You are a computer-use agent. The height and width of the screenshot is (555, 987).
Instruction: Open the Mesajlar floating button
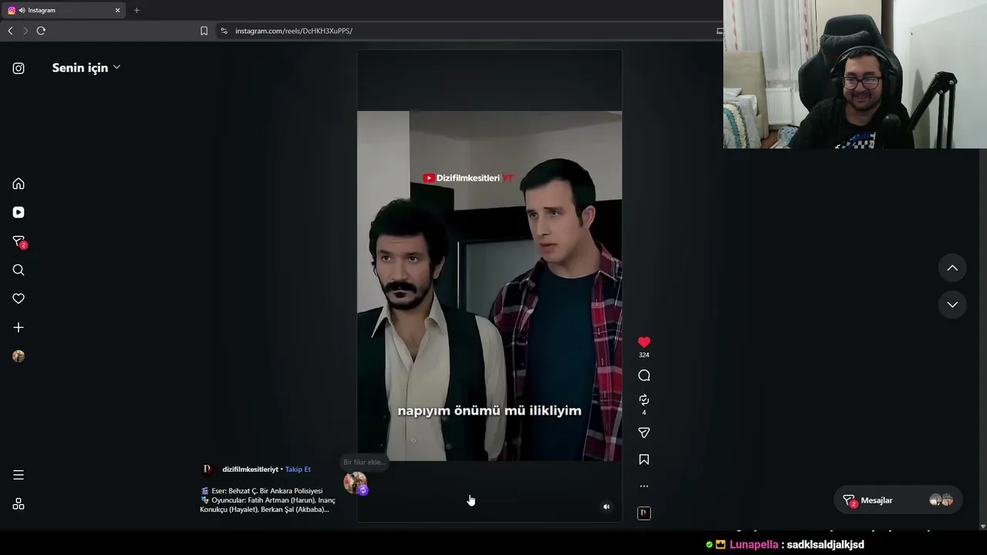pos(897,500)
